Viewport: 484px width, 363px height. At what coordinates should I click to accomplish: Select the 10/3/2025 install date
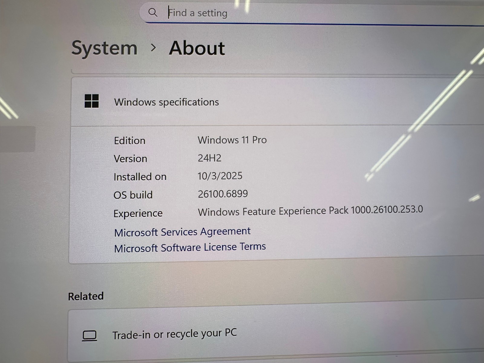coord(220,176)
